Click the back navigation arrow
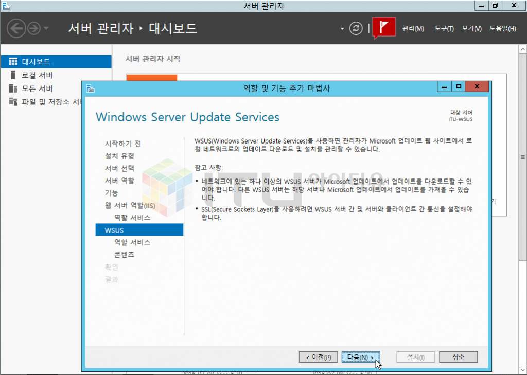The width and height of the screenshot is (527, 375). [x=16, y=28]
